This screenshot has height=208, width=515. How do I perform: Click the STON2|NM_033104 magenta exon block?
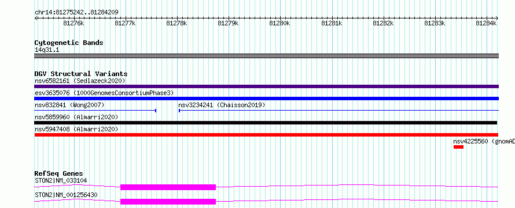(168, 187)
